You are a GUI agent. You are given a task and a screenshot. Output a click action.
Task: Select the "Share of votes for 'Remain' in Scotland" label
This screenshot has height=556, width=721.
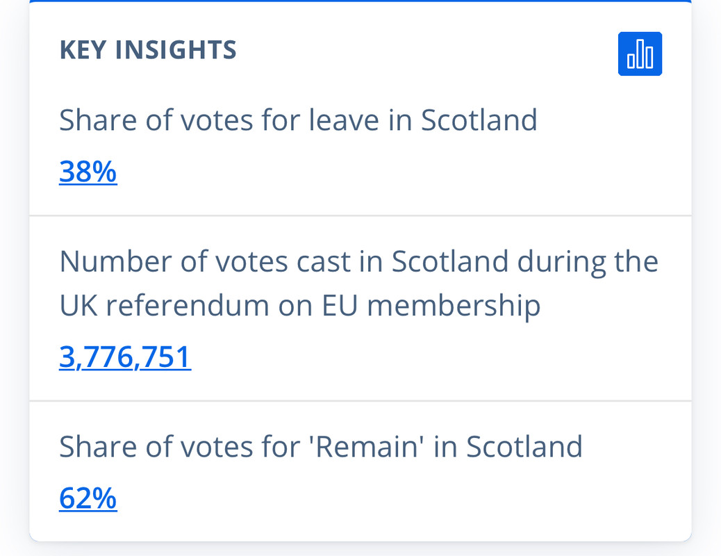[320, 446]
